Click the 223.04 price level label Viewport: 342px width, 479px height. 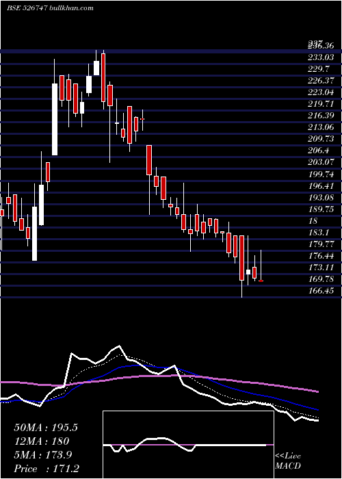[x=321, y=92]
